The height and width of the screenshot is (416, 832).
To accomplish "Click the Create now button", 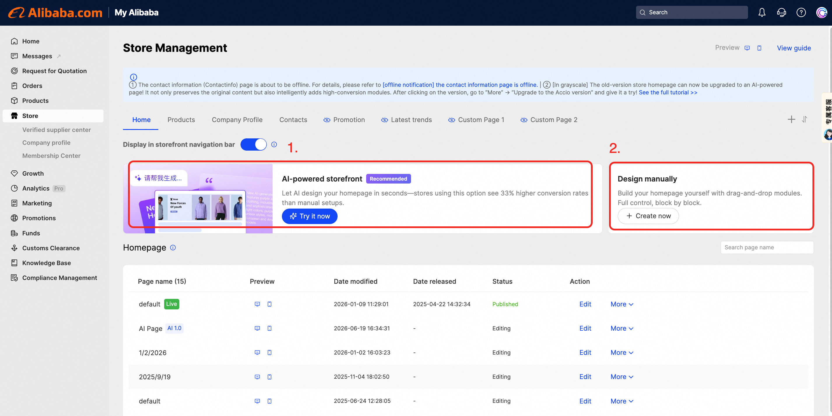I will [648, 216].
